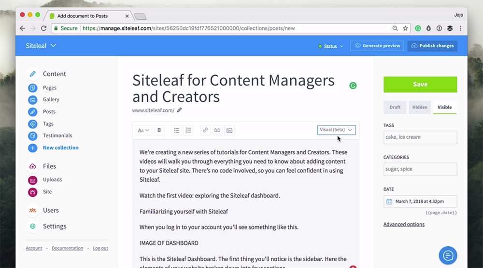Click the {{page.date}} template text

441,213
